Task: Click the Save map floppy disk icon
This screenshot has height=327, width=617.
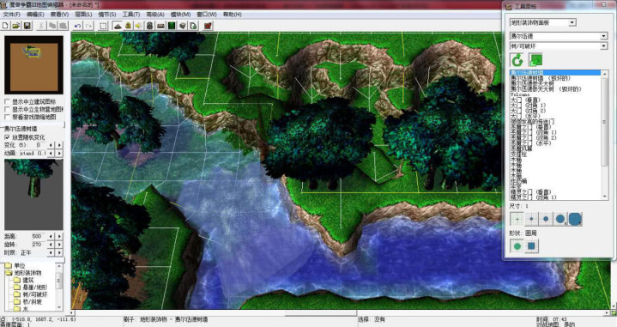Action: coord(27,26)
